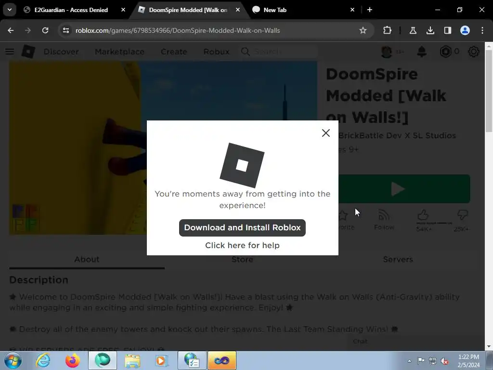The image size is (493, 370).
Task: Switch to DoomSpire Modded tab
Action: coord(188,10)
